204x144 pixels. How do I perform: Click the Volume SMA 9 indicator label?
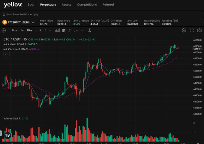[12, 118]
